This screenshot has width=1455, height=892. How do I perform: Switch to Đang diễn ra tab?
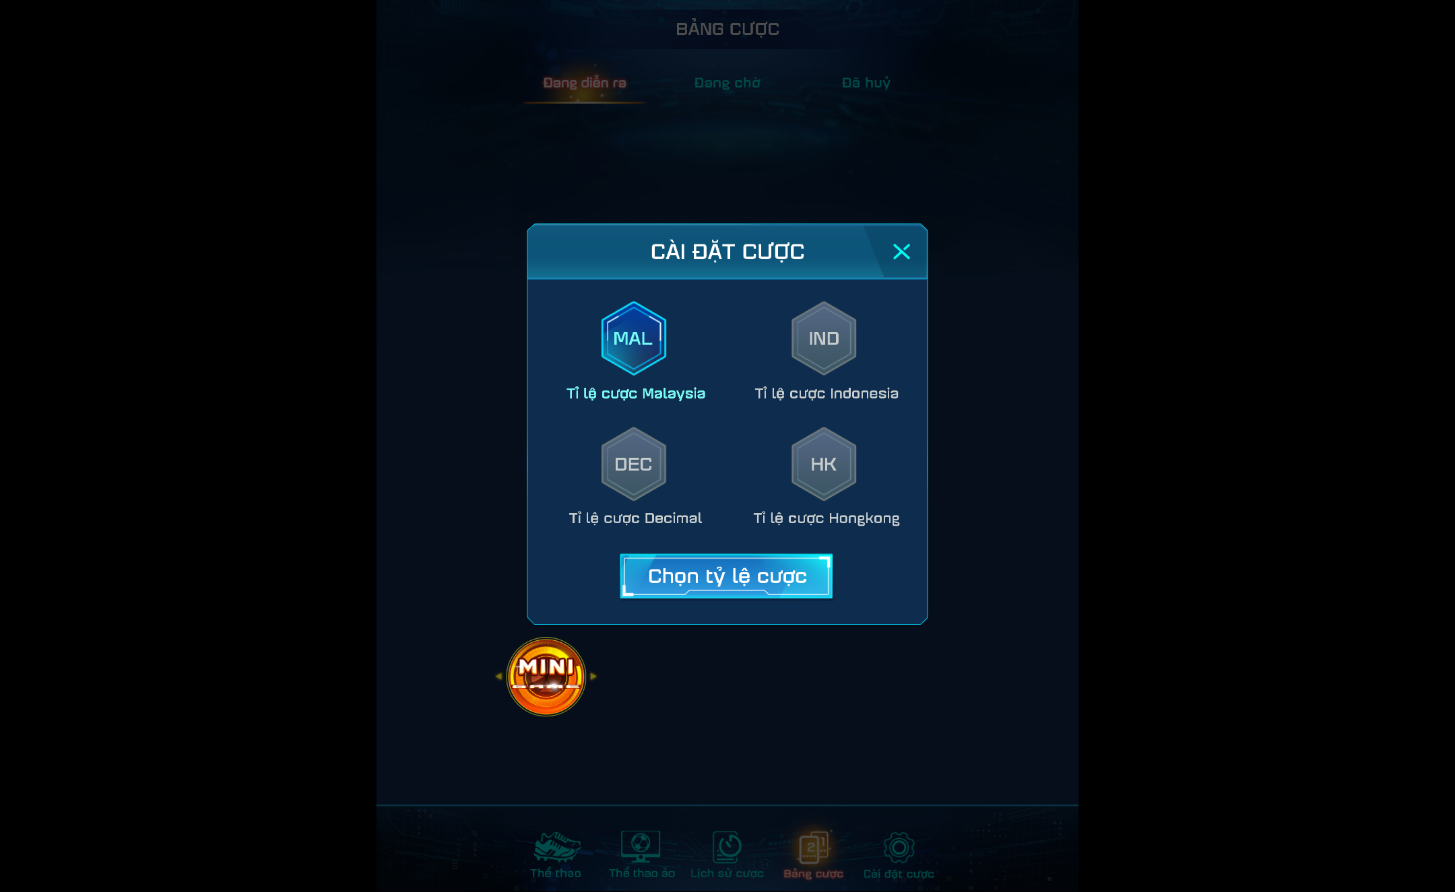(585, 83)
